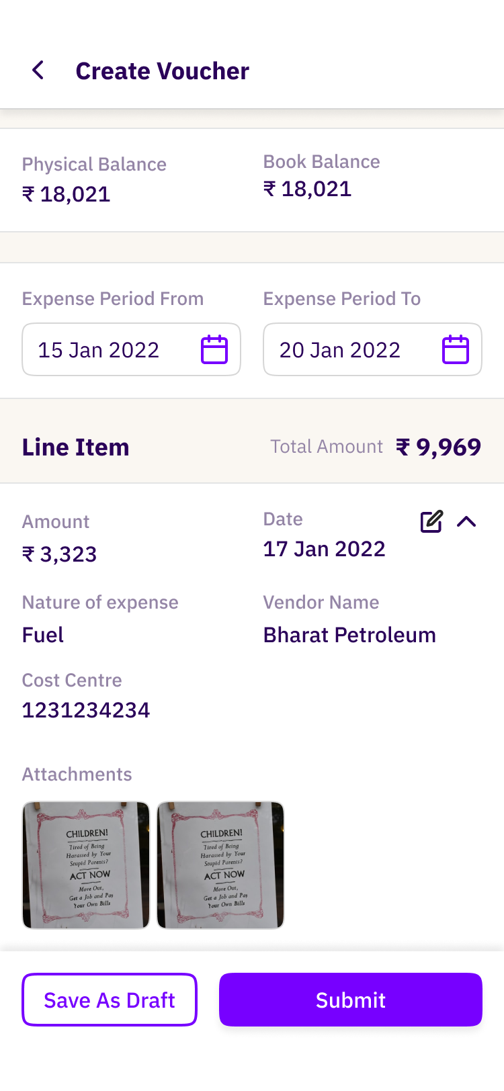Open the second attachment thumbnail

(220, 865)
